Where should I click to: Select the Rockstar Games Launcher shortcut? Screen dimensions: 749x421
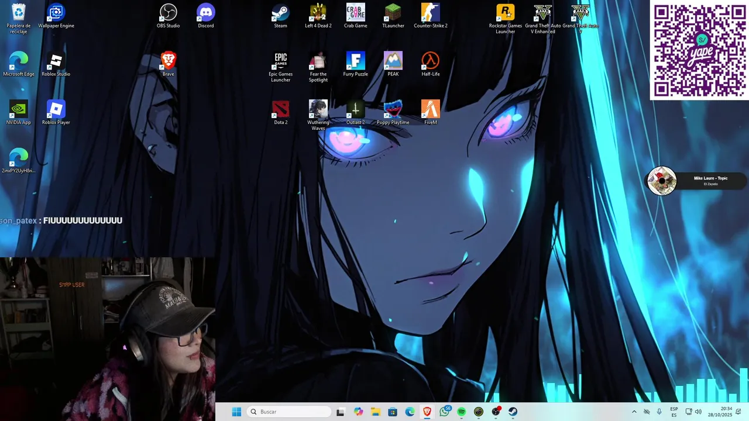pyautogui.click(x=506, y=19)
